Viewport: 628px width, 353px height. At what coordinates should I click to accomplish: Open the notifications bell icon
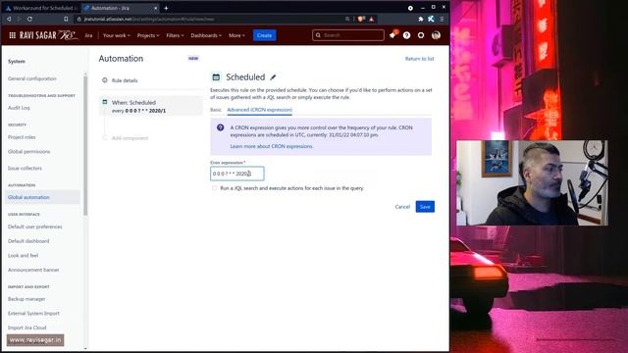coord(392,35)
